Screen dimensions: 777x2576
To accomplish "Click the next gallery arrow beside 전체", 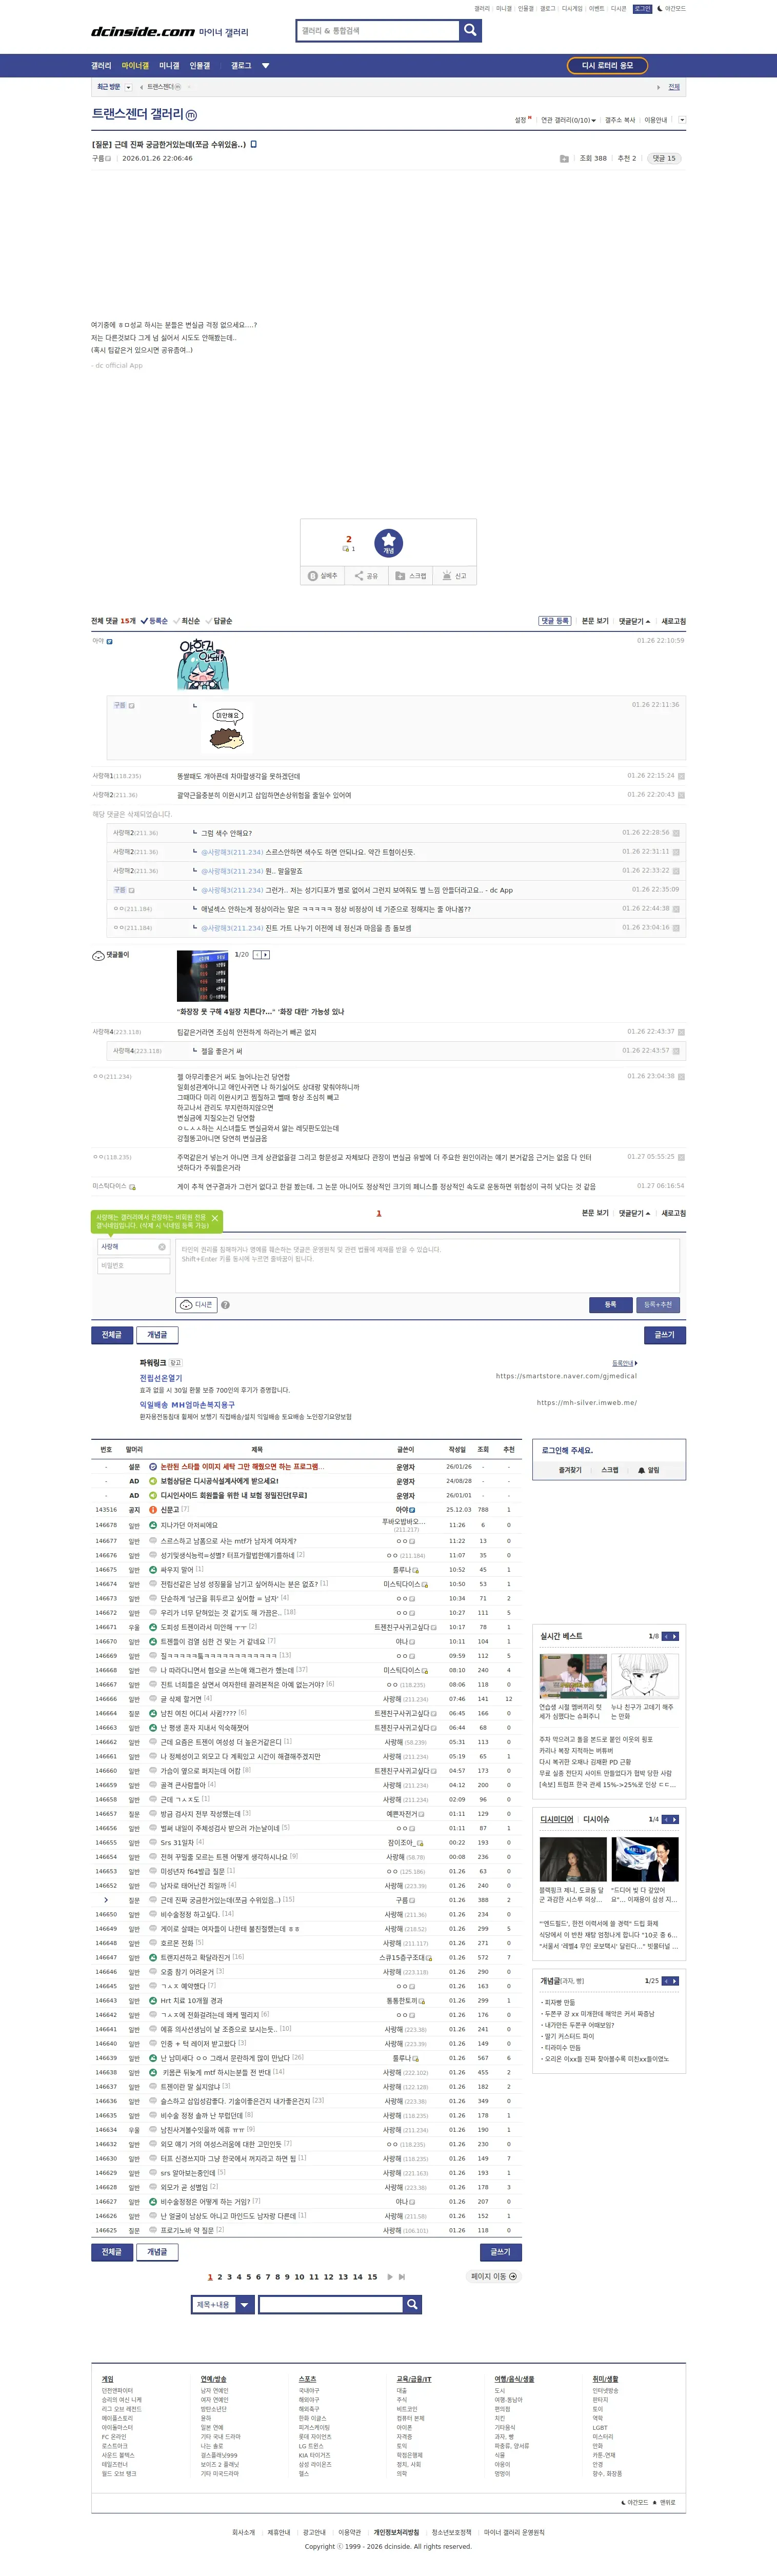I will click(658, 87).
